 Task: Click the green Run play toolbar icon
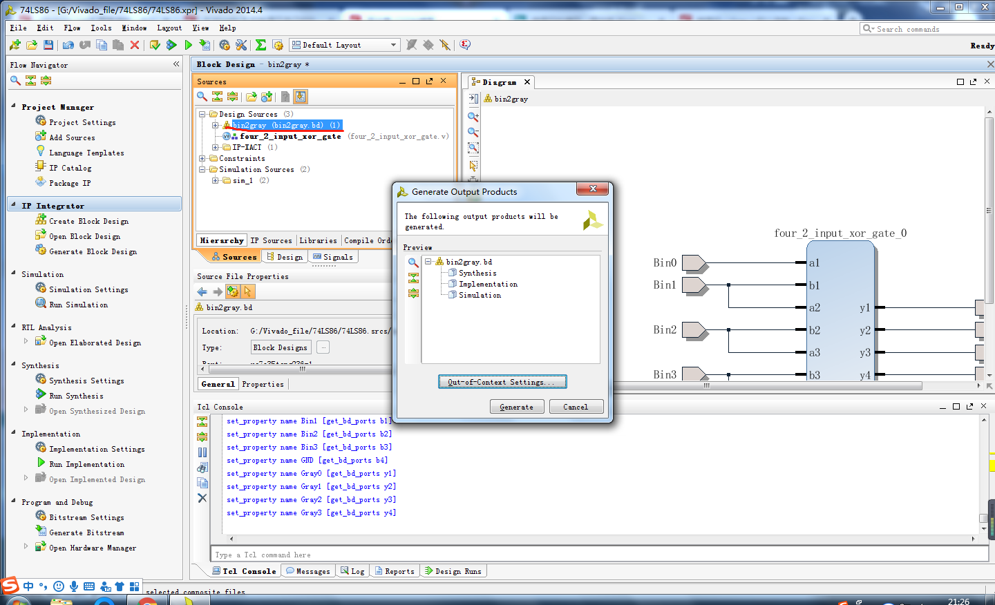tap(189, 45)
